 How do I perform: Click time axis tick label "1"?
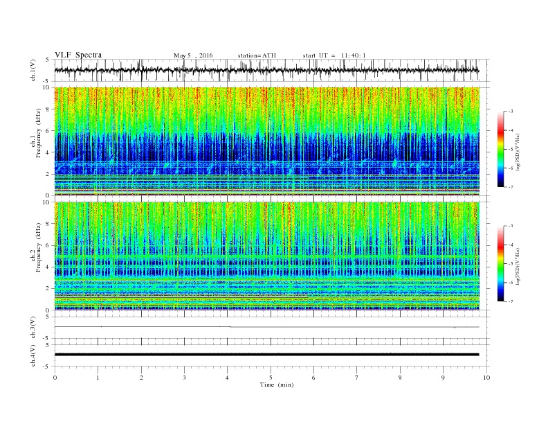click(x=98, y=378)
